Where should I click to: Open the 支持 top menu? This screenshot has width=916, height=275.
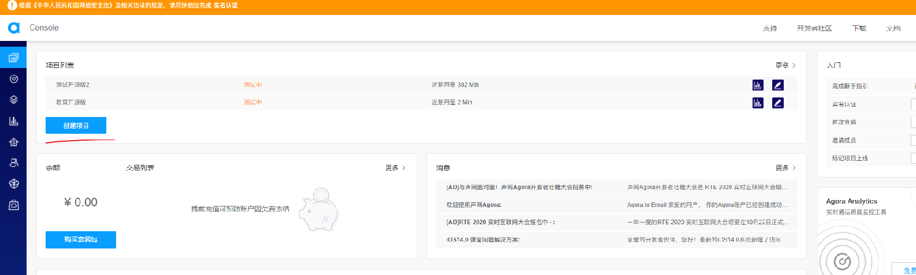pos(770,28)
